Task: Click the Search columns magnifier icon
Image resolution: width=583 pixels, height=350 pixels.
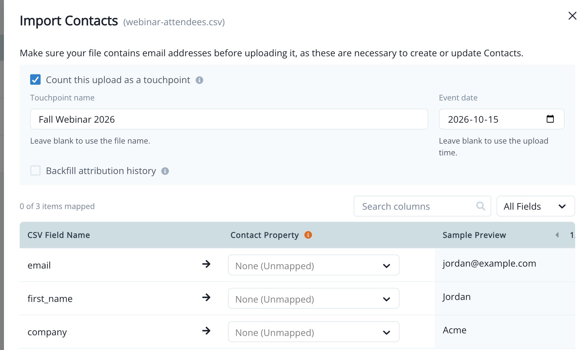Action: point(480,206)
